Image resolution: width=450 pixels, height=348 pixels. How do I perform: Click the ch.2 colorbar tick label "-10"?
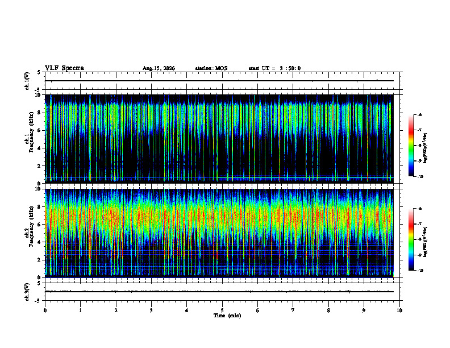(x=420, y=271)
